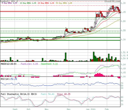
Task: Click the 1.51 M volume axis label
Action: (124, 52)
